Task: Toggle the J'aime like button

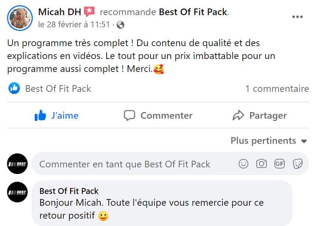Action: (56, 116)
